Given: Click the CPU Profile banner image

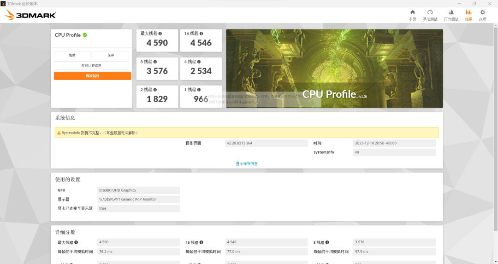Looking at the screenshot, I should pos(334,69).
